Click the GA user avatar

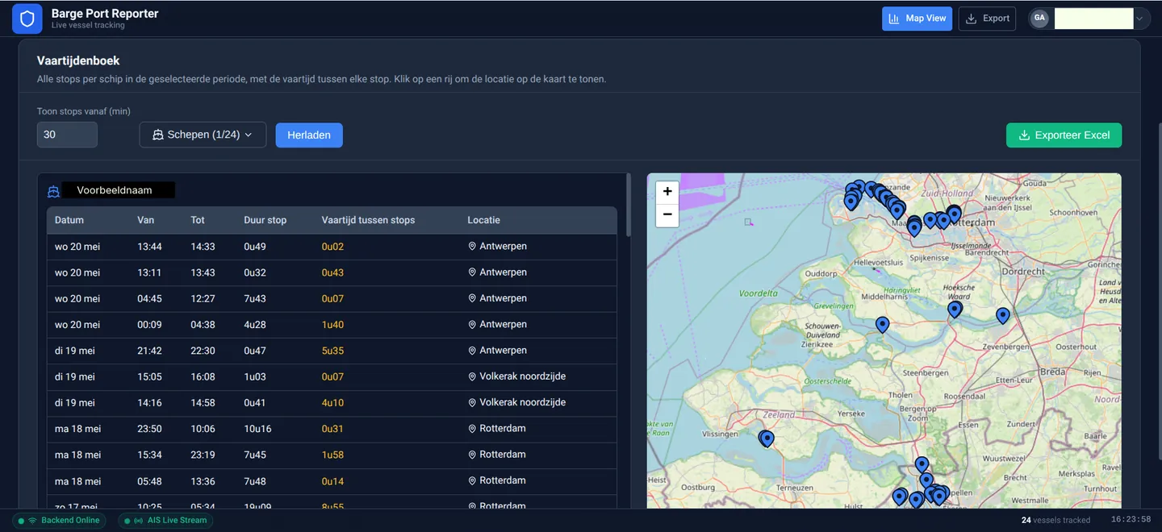coord(1039,19)
